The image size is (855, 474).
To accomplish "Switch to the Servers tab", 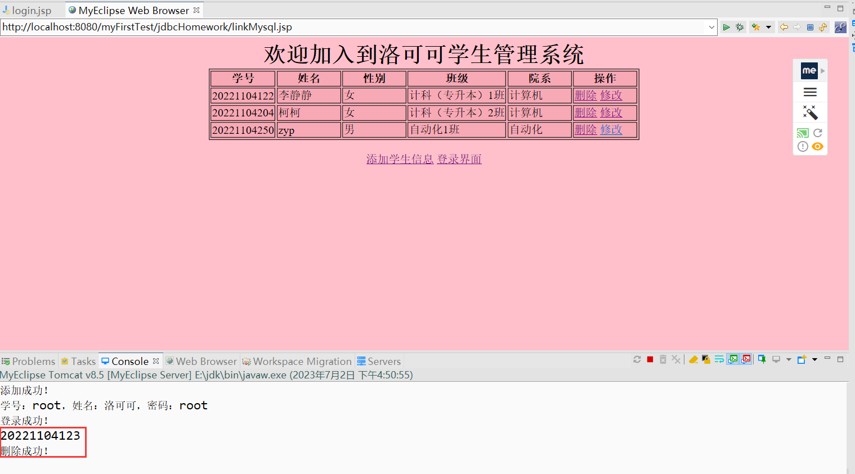I will [379, 361].
